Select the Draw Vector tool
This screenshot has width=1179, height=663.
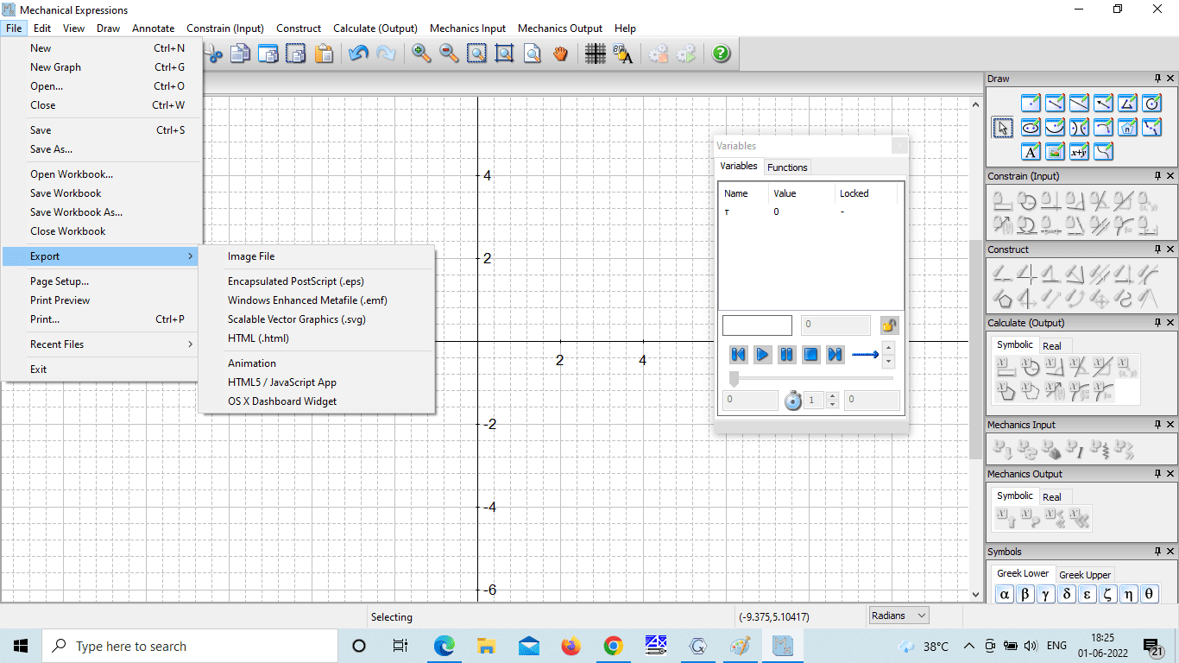tap(1103, 104)
